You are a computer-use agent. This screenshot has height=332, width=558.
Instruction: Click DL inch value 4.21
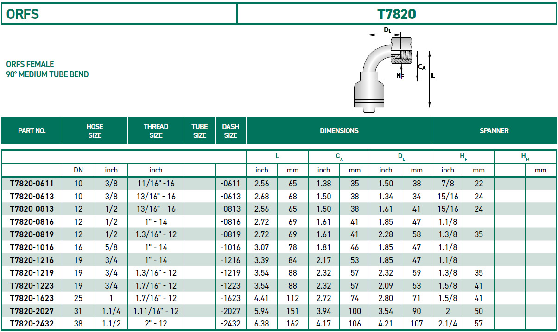click(386, 324)
